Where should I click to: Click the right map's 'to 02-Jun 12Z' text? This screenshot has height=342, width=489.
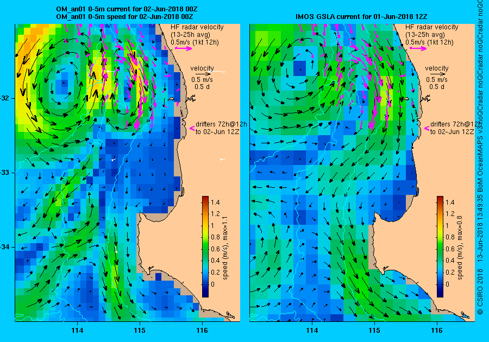tap(452, 132)
